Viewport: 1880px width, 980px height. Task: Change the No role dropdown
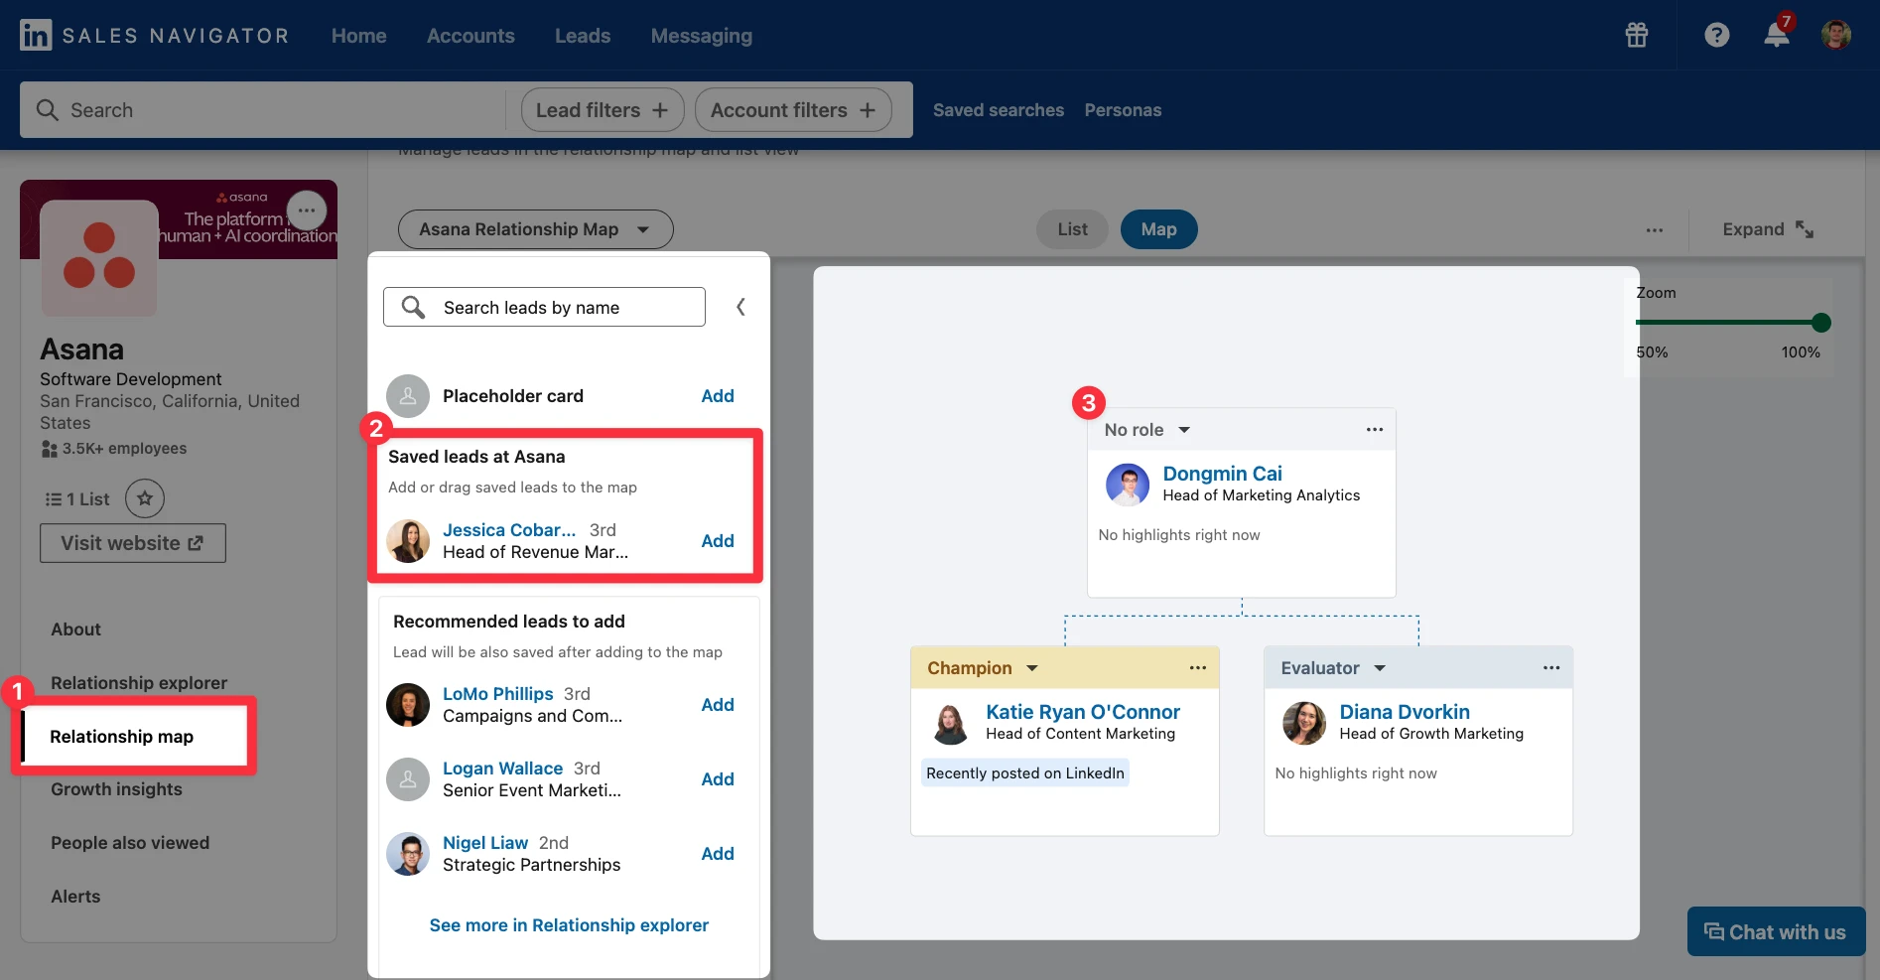coord(1146,430)
